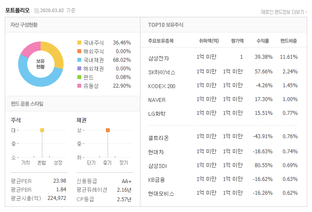Viewport: 312px width, 212px height.
Task: Click the 평균시총(억) value 224,972
Action: point(57,198)
